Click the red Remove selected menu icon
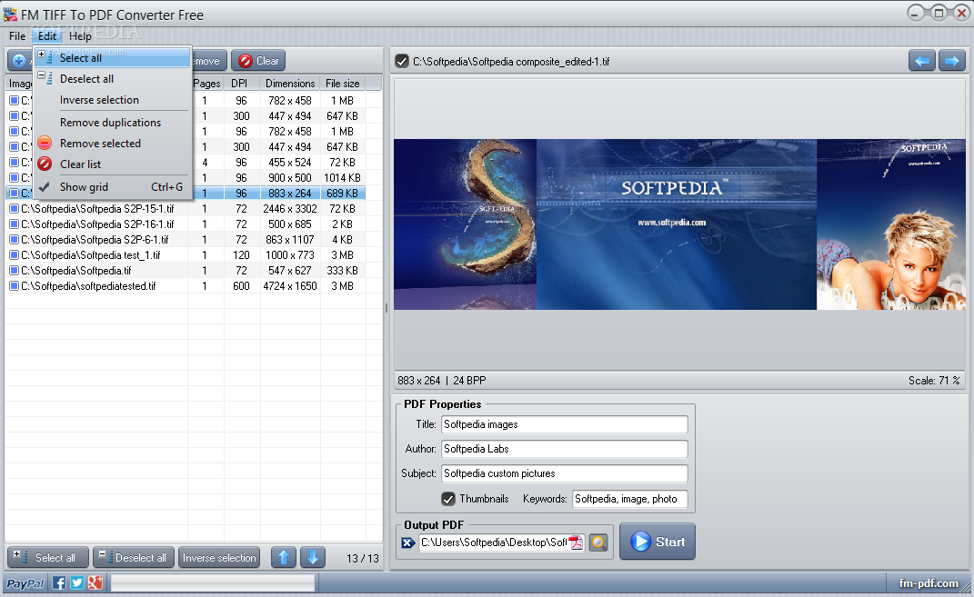974x597 pixels. (45, 143)
